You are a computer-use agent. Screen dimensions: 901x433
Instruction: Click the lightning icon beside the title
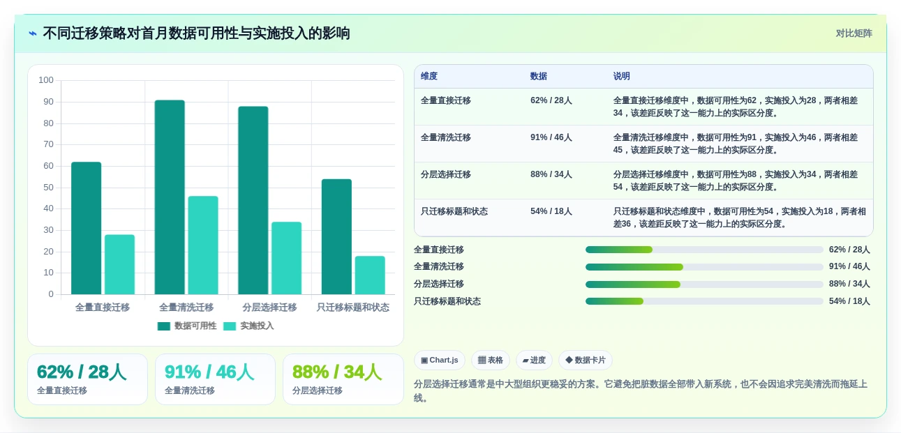point(33,33)
